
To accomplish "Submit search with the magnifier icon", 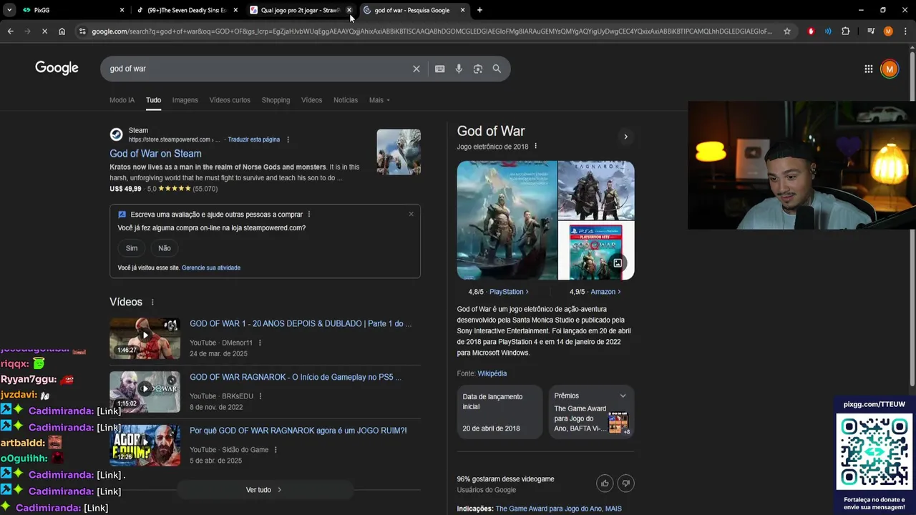I will coord(497,69).
